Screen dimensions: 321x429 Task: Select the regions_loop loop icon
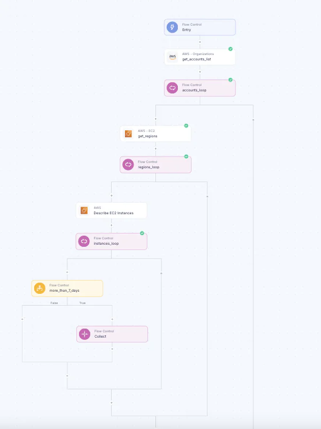[128, 165]
